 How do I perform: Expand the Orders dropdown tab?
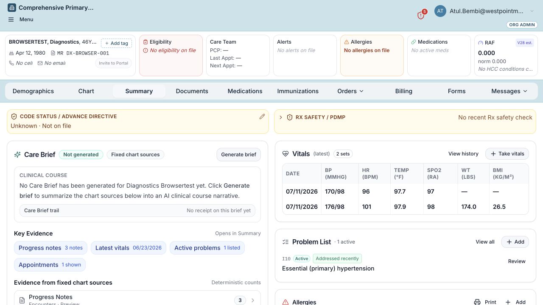[x=351, y=91]
